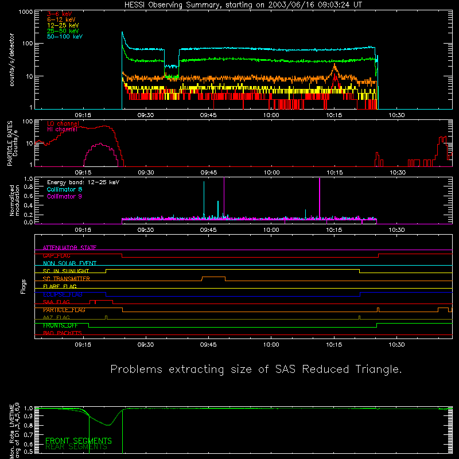Select the magenta HI channel legend label

[62, 129]
